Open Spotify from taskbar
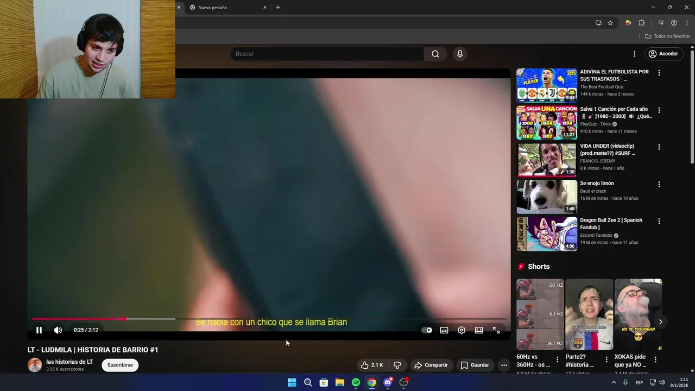Screen dimensions: 695x391 tap(356, 382)
